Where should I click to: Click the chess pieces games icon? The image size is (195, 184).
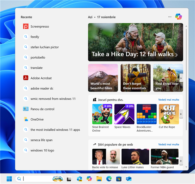94,100
